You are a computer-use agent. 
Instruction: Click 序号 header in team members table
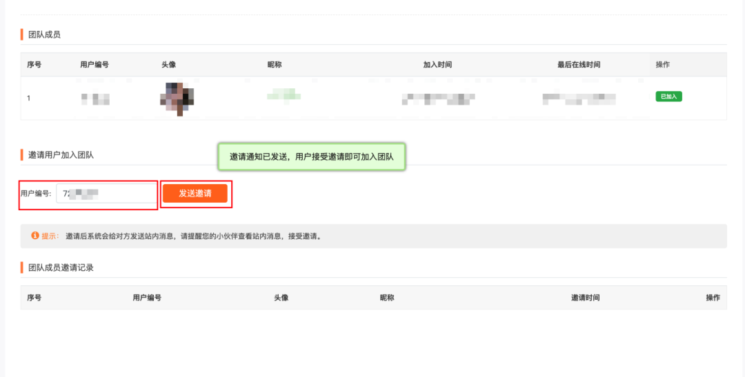tap(34, 65)
